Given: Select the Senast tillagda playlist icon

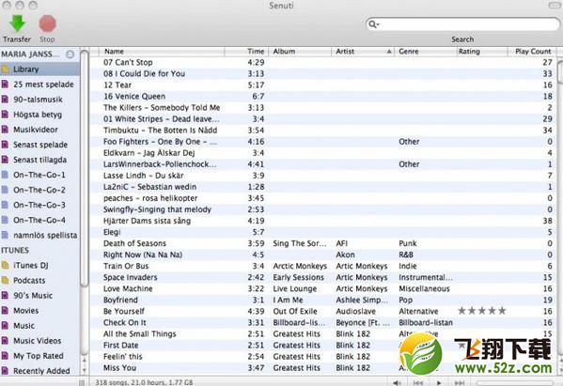Looking at the screenshot, I should point(5,160).
